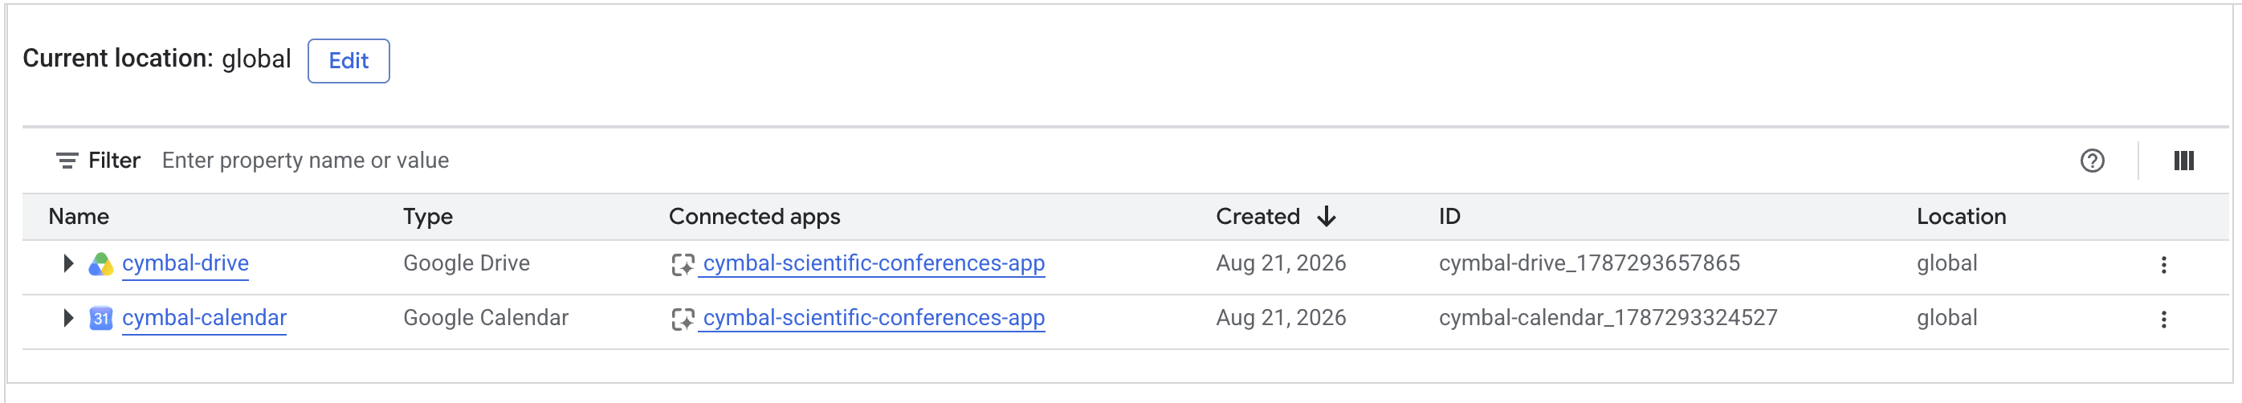Toggle the Created column sort arrow
The image size is (2242, 403).
[x=1327, y=217]
